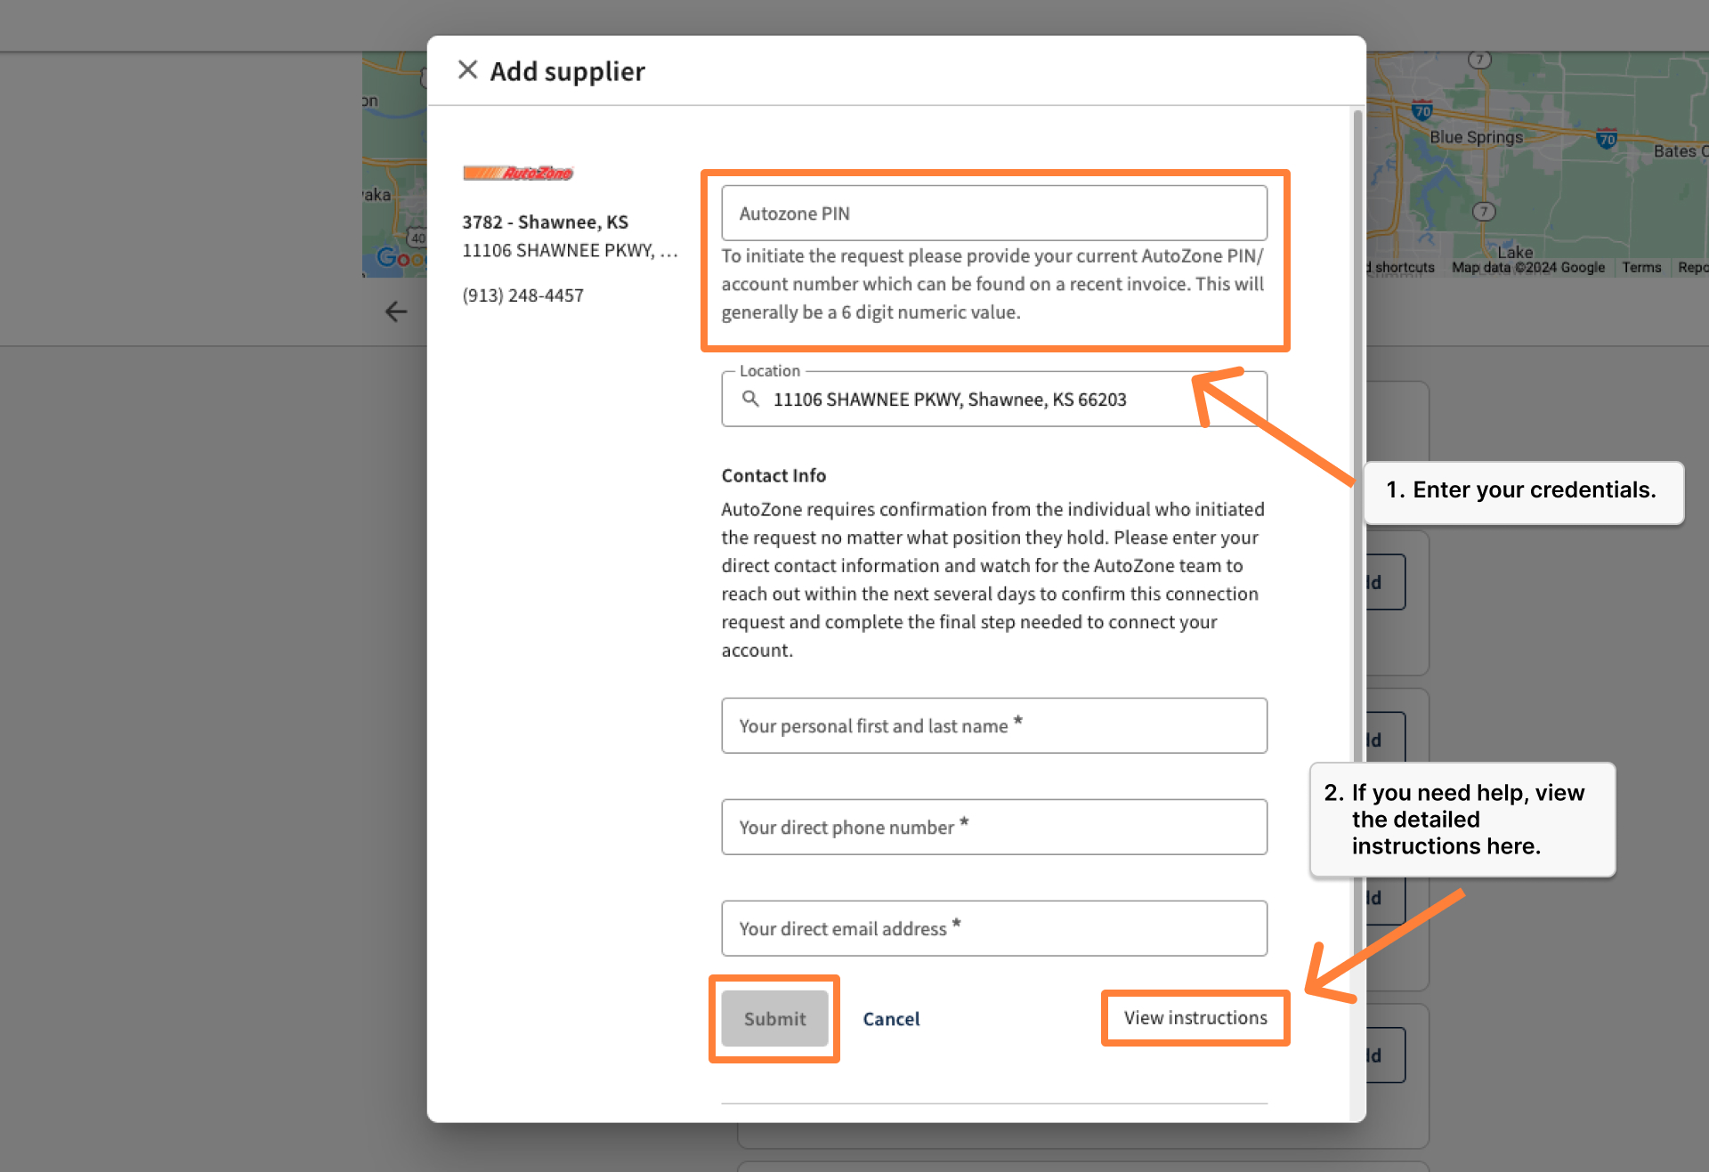1709x1172 pixels.
Task: Focus the Autozone PIN input field
Action: tap(993, 214)
